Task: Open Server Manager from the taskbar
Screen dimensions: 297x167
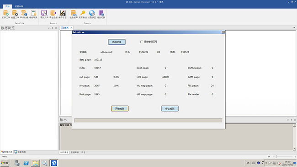Action: tap(17, 163)
